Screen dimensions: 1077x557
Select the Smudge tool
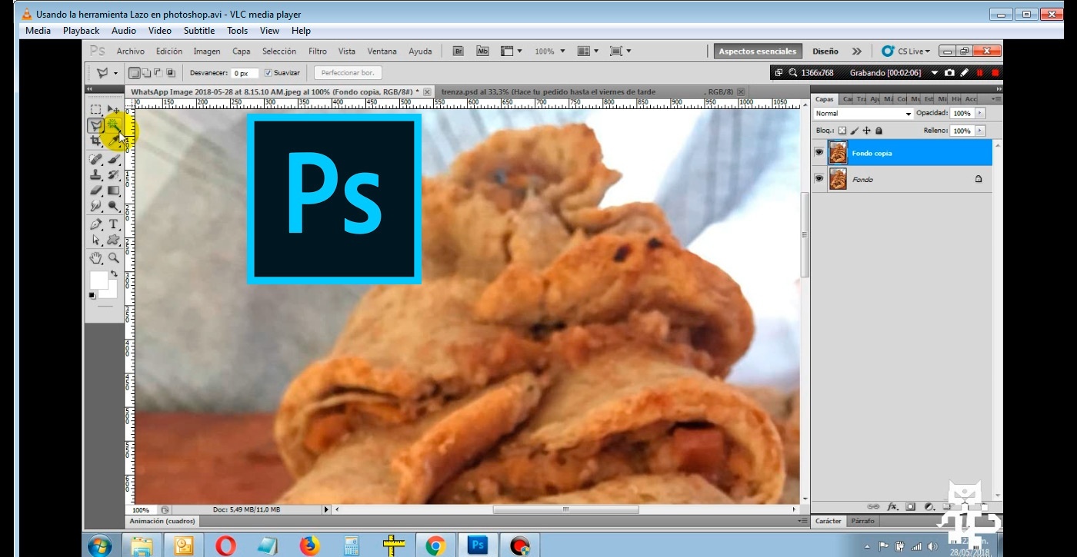[x=95, y=206]
